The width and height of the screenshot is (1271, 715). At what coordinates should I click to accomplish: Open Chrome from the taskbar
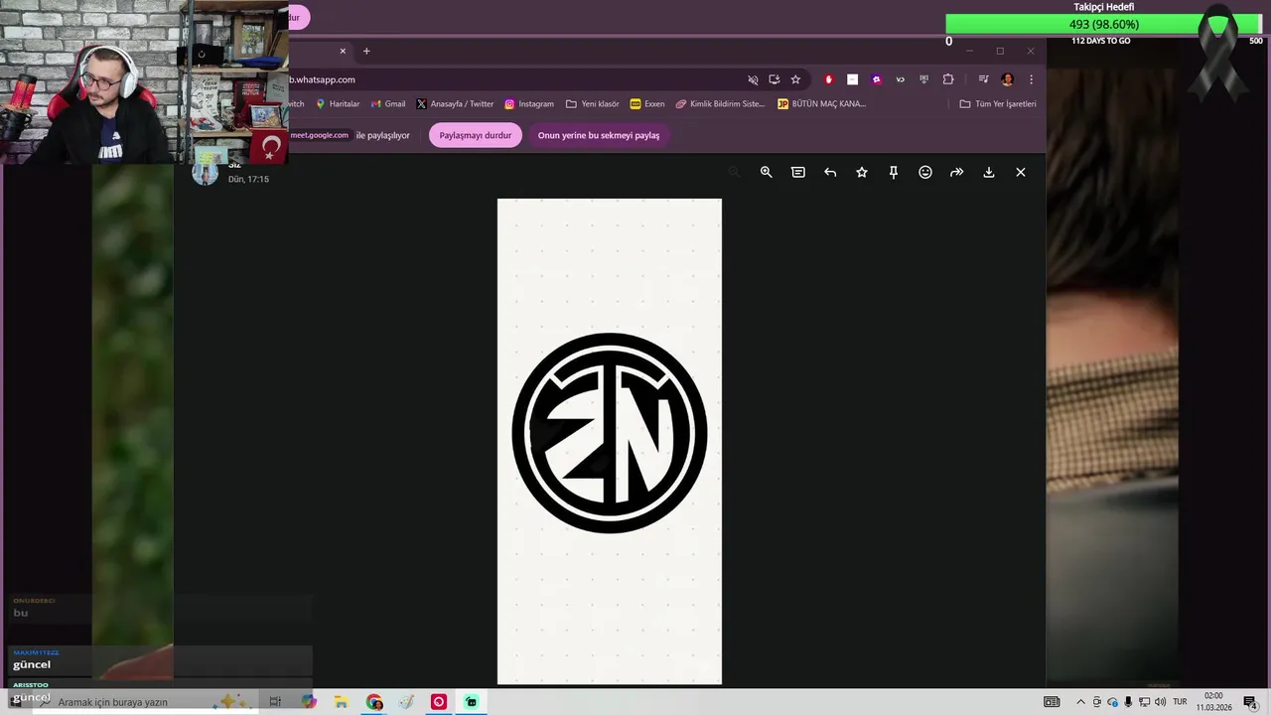(x=374, y=702)
